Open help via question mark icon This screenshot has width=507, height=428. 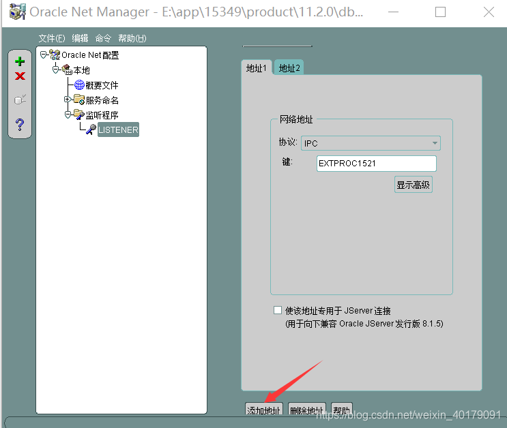(20, 124)
